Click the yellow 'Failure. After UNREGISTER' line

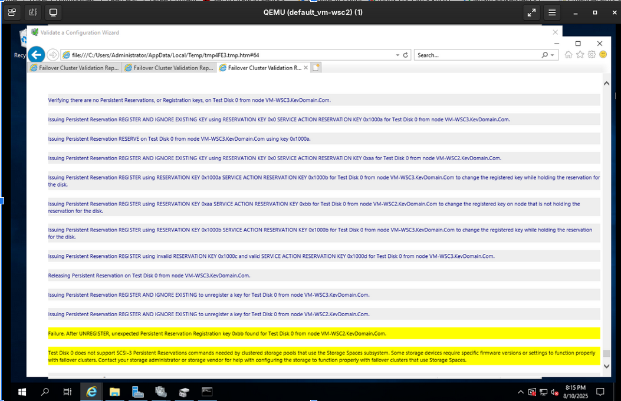(324, 333)
